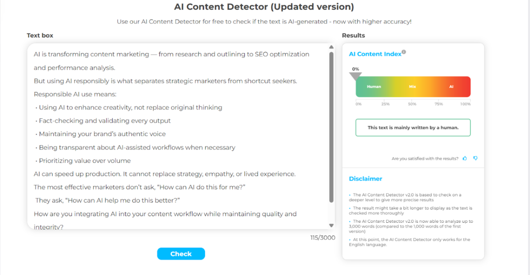The height and width of the screenshot is (275, 530).
Task: Click the green Human zone of gauge
Action: tap(374, 87)
